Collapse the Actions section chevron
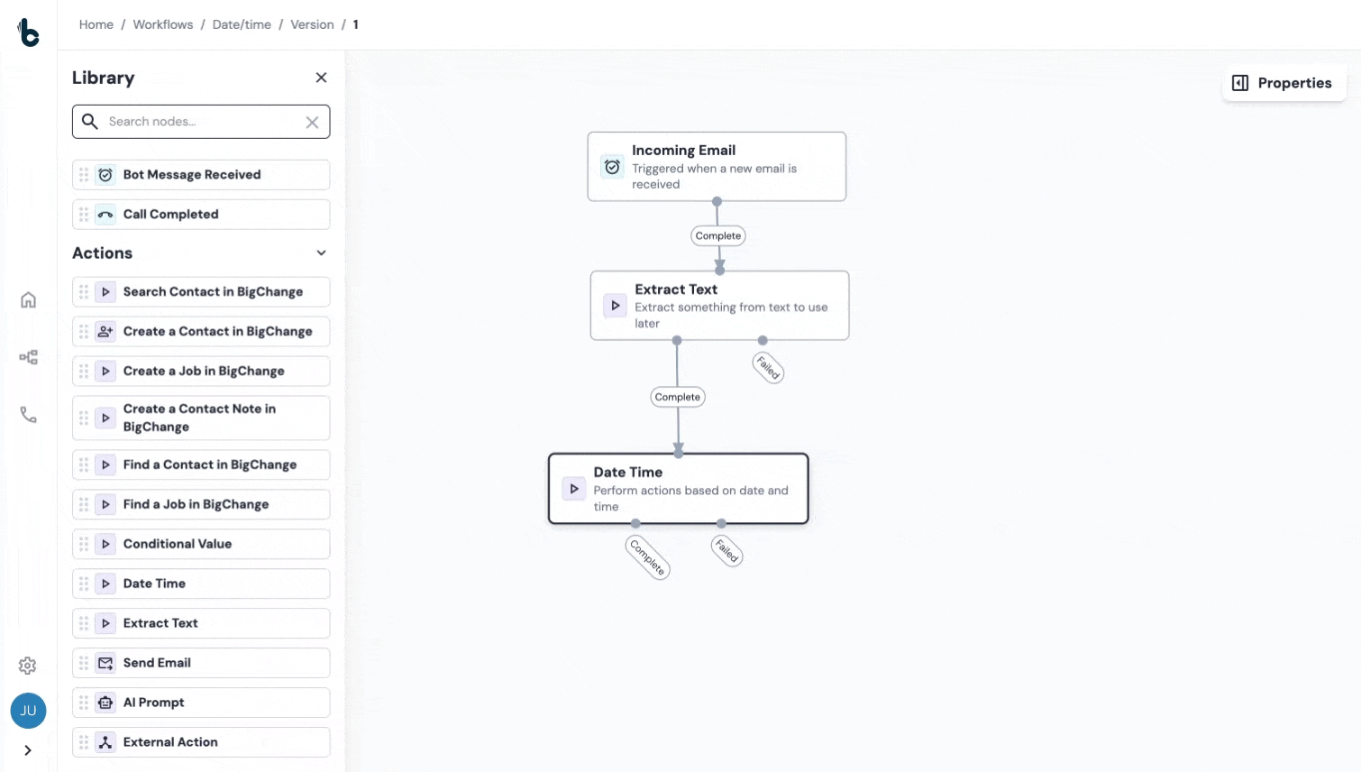The height and width of the screenshot is (772, 1361). 321,253
